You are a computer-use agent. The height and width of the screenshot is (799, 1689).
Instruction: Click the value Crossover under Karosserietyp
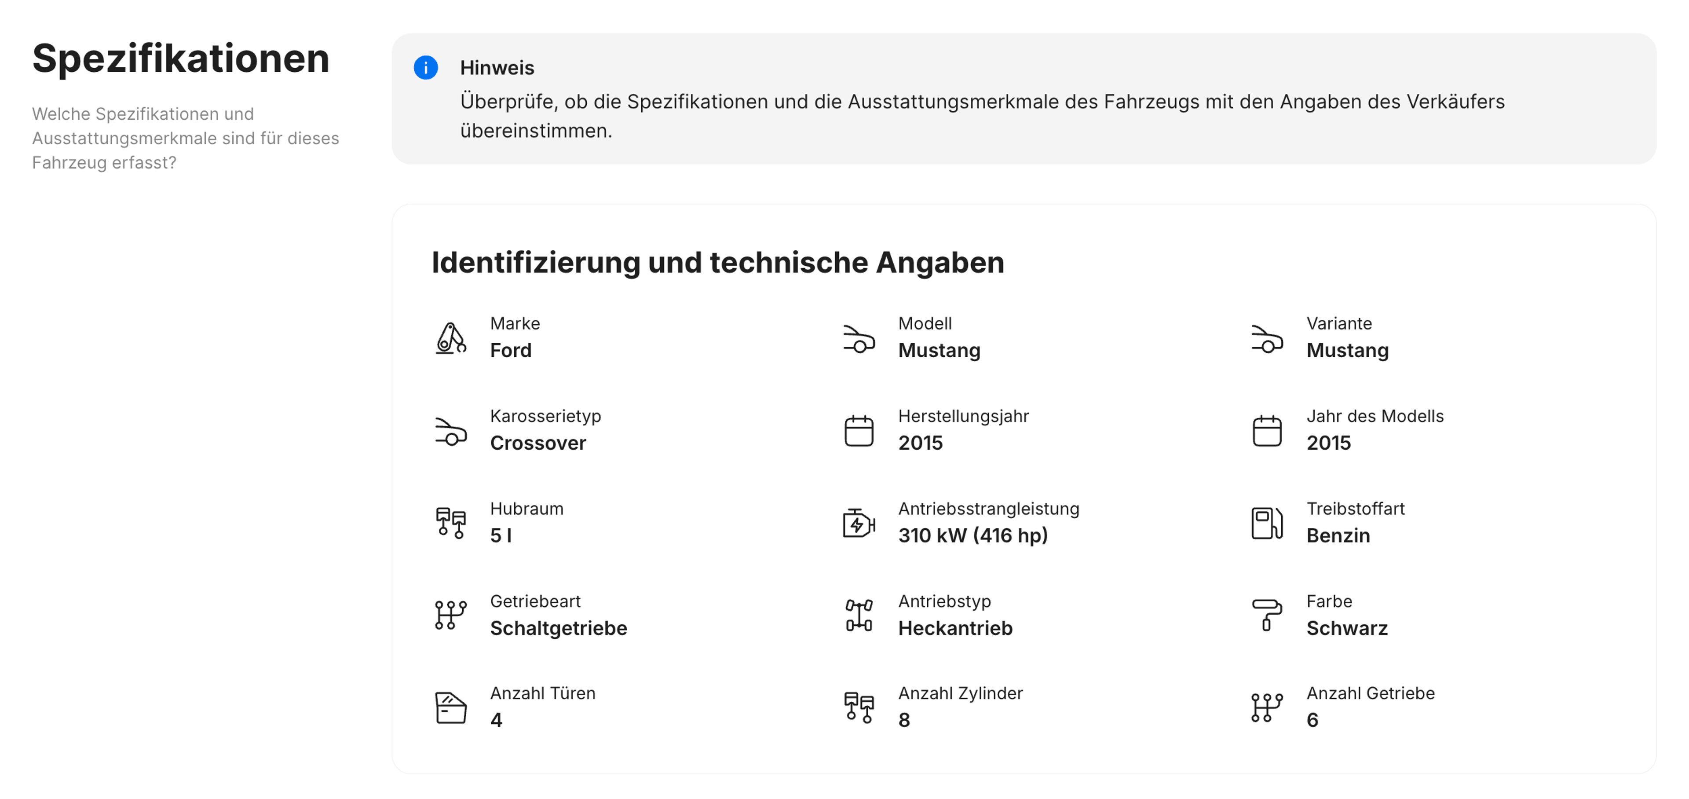[x=538, y=443]
